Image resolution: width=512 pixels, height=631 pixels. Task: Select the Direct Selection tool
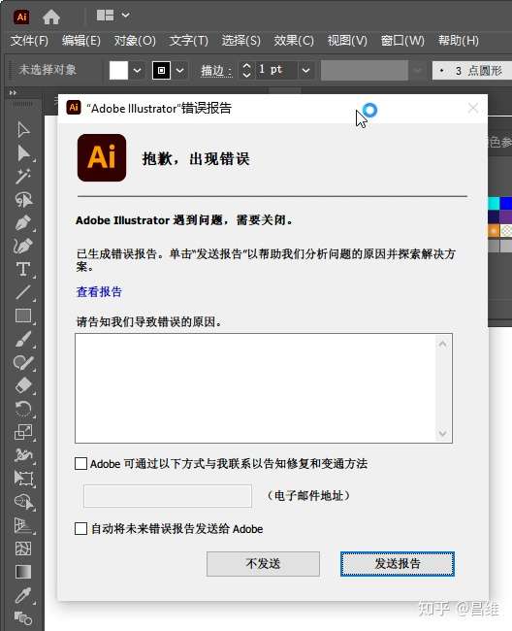pos(23,153)
